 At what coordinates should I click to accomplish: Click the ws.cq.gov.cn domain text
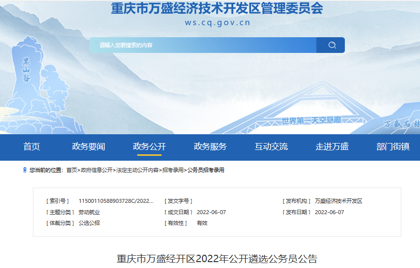(218, 23)
